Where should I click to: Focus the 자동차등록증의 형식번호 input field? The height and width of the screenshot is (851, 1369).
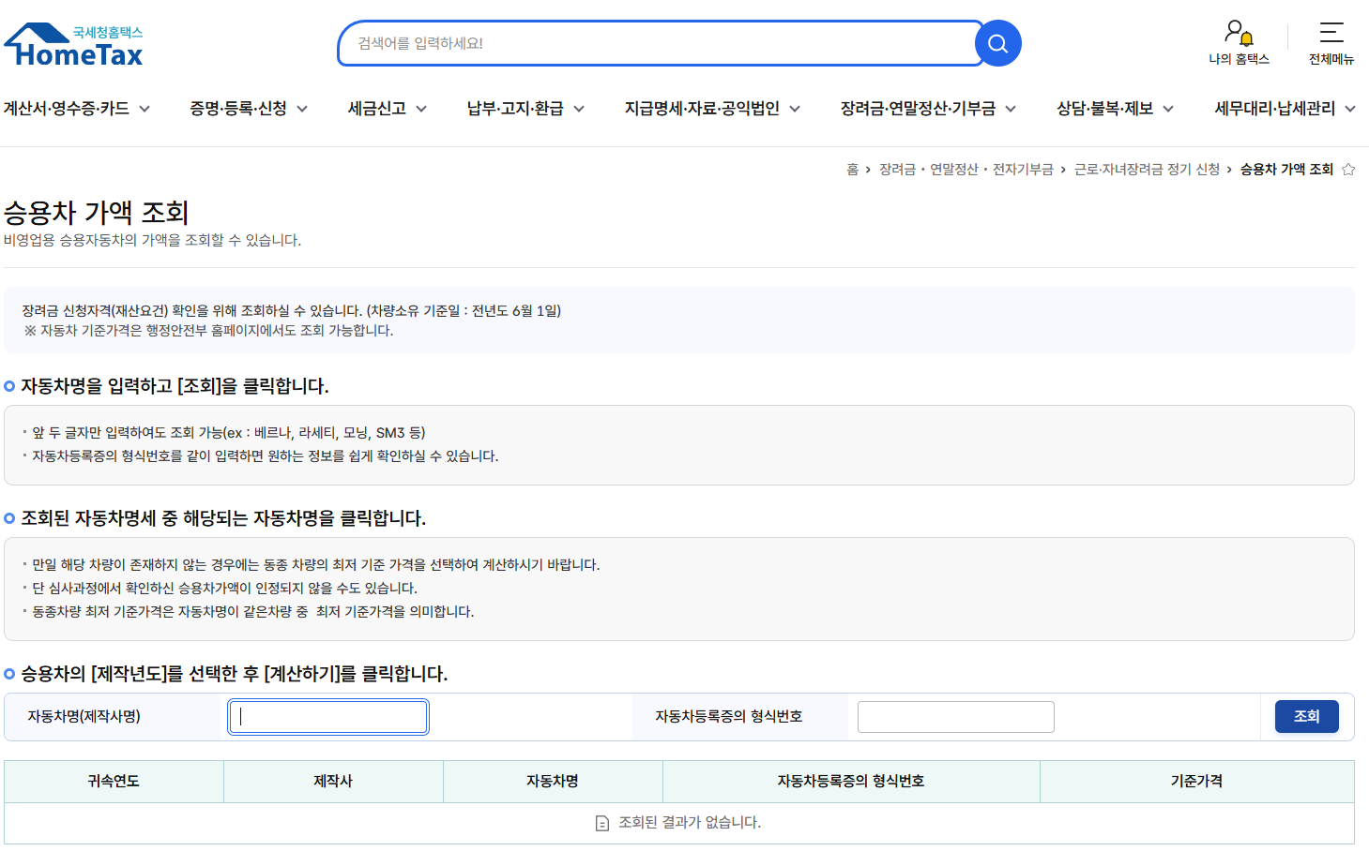pos(956,717)
